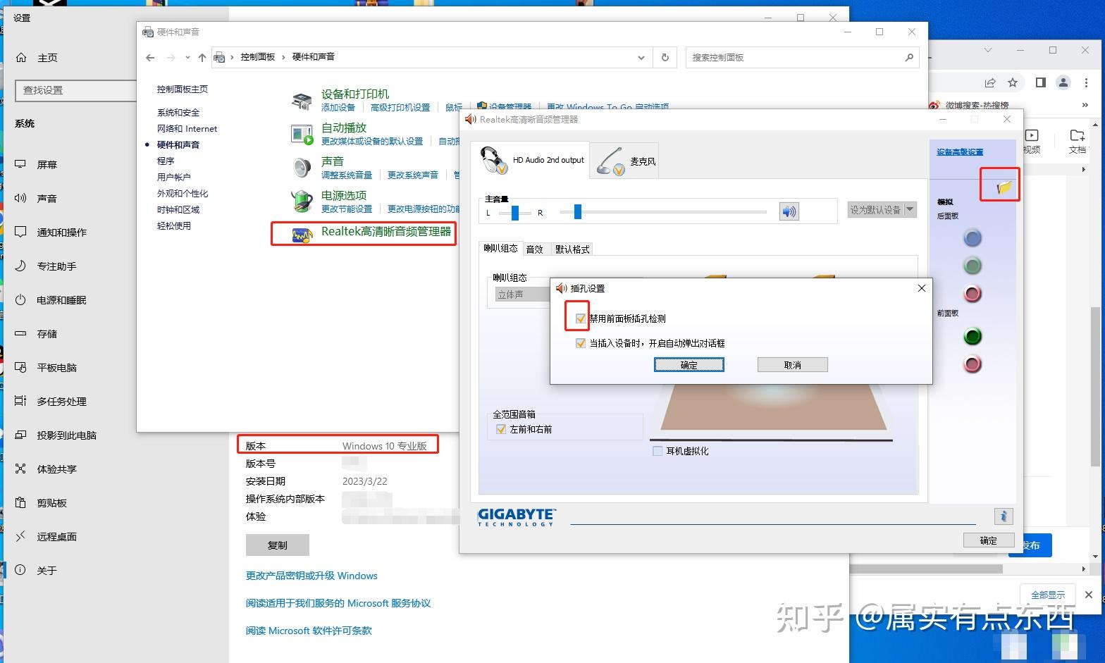Select the pink front panel audio jack

point(973,364)
